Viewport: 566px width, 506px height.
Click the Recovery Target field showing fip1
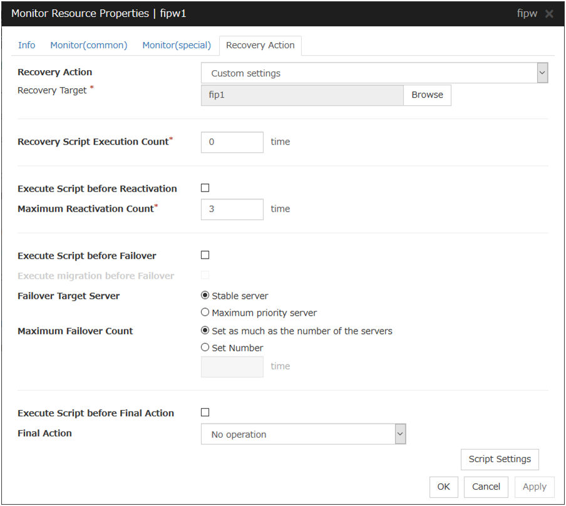[302, 95]
